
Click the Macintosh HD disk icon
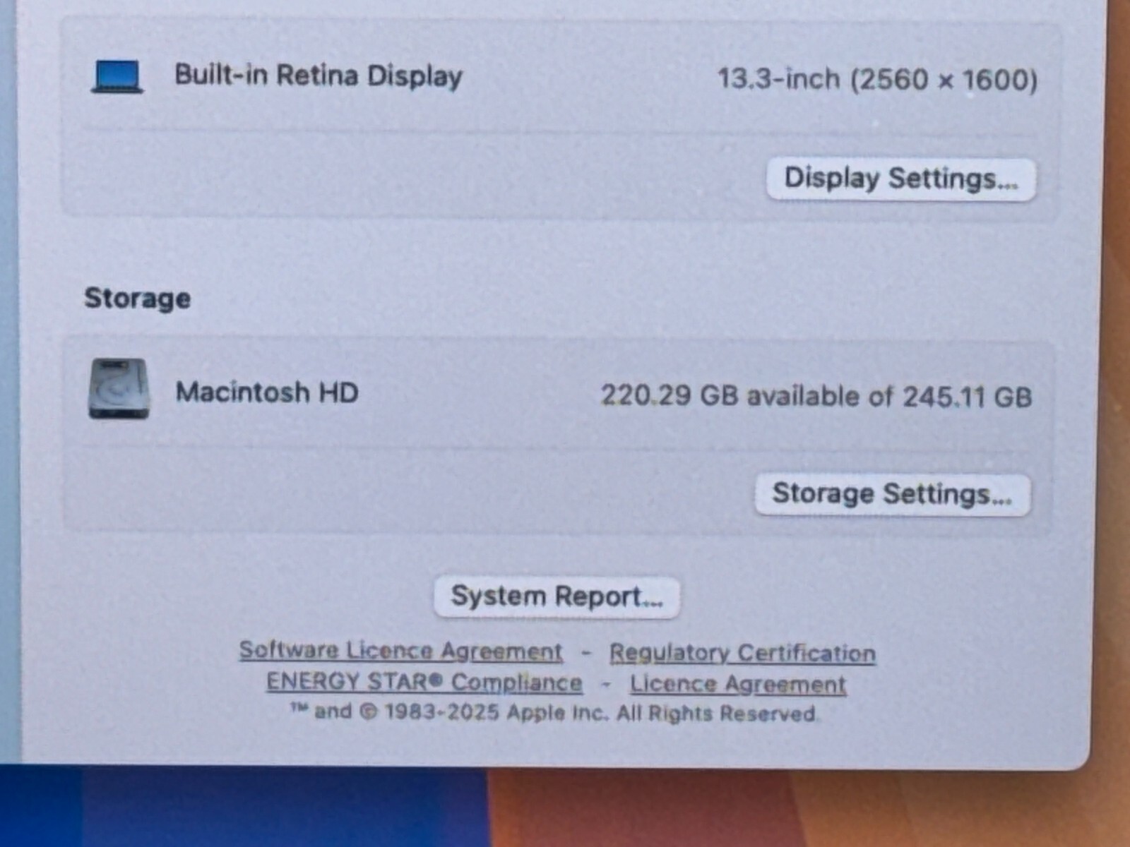(x=119, y=388)
